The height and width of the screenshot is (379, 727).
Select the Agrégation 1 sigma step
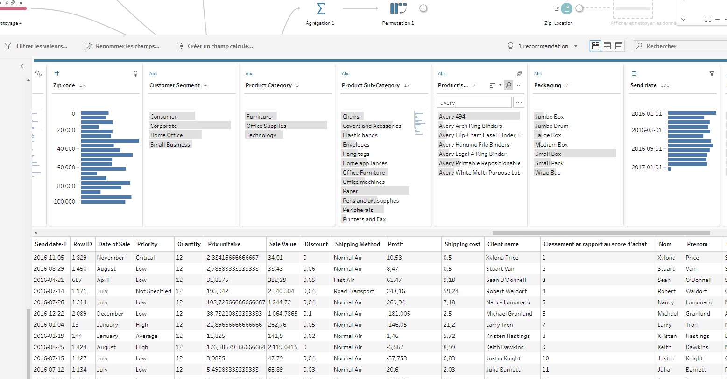(320, 9)
